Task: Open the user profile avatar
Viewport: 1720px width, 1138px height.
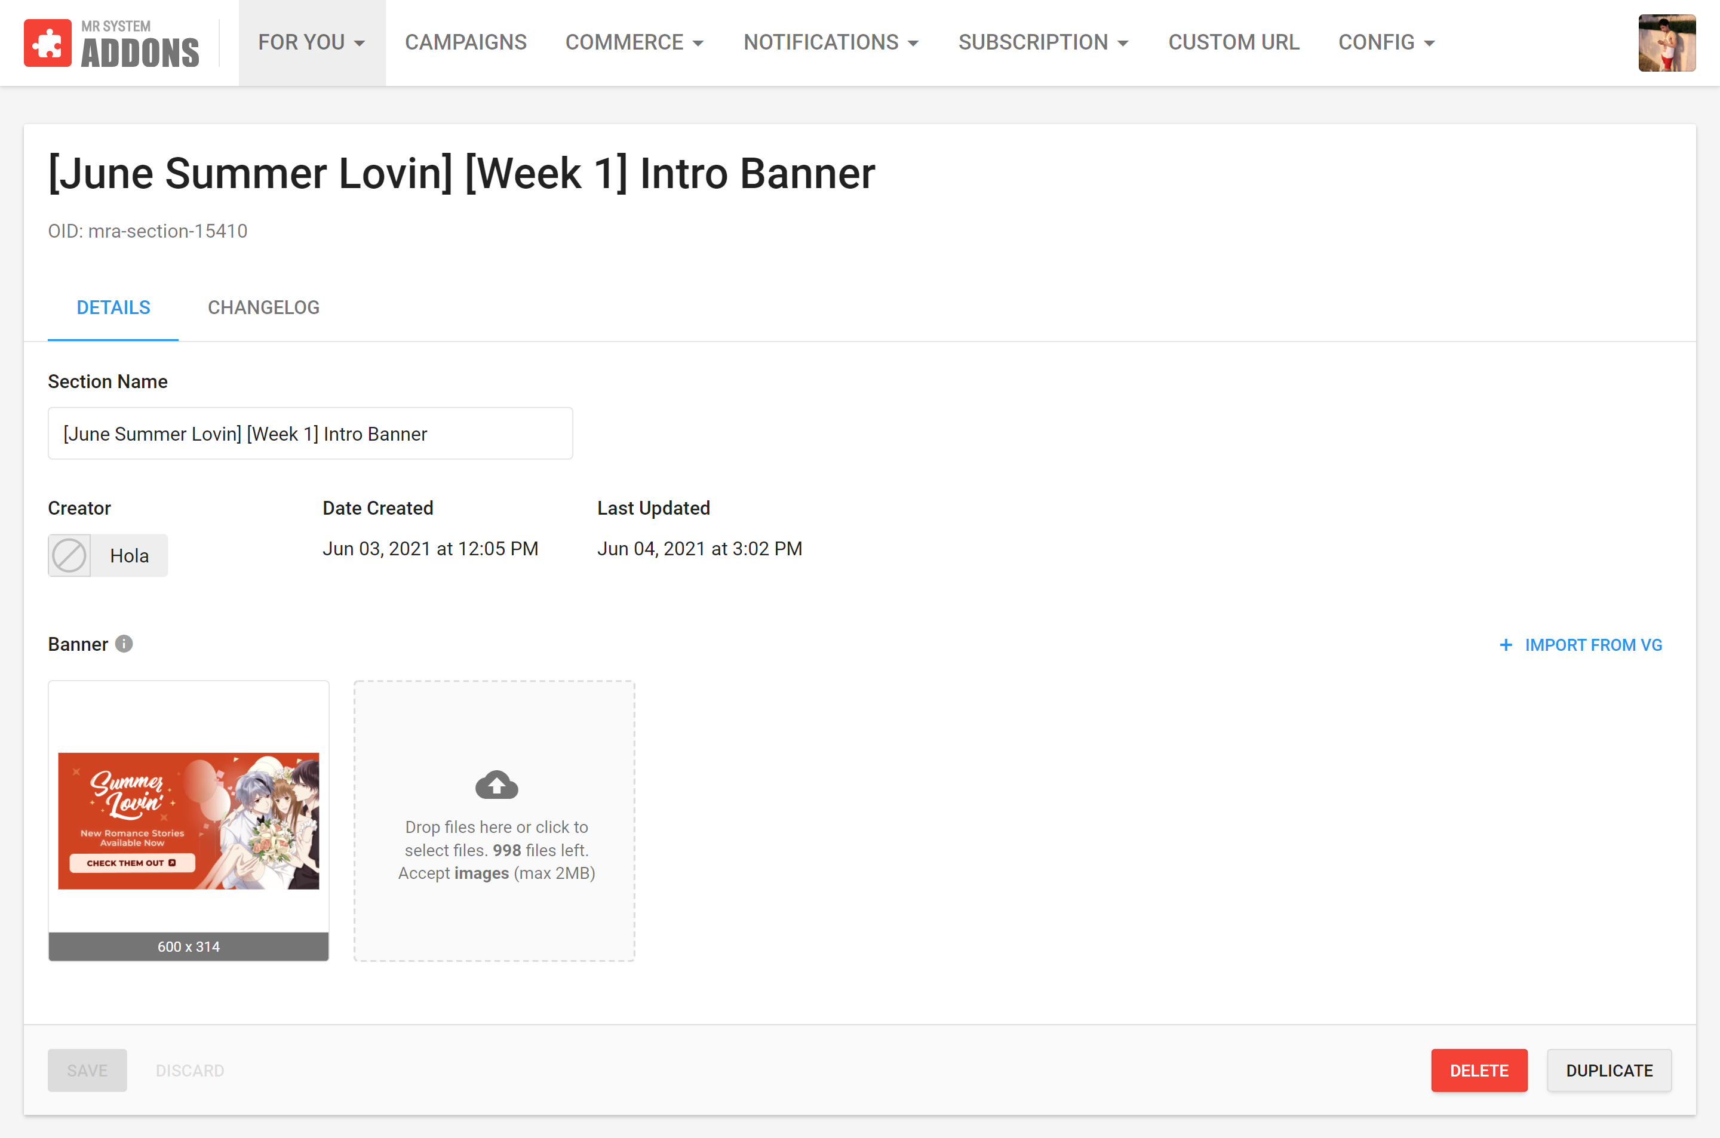Action: [x=1666, y=43]
